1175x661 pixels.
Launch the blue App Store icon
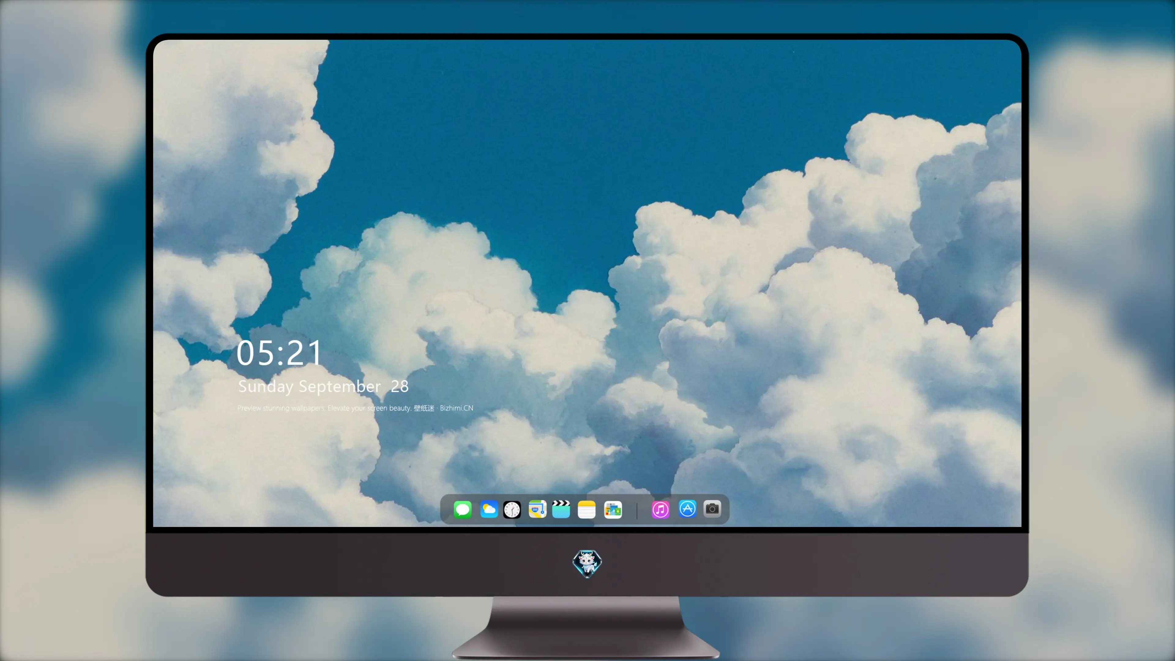(687, 509)
